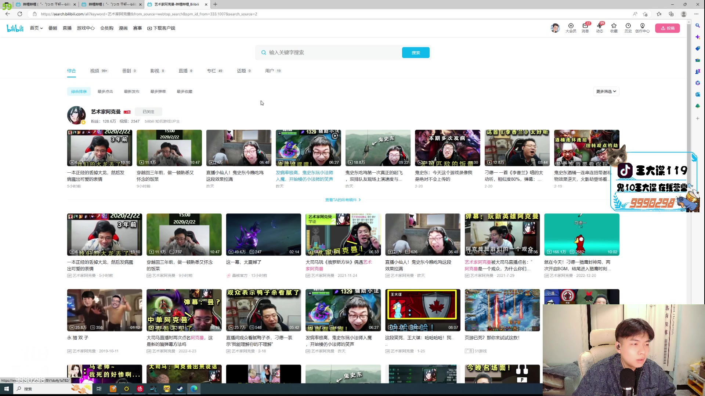Open Steam from the taskbar
Viewport: 705px width, 396px height.
(x=180, y=389)
